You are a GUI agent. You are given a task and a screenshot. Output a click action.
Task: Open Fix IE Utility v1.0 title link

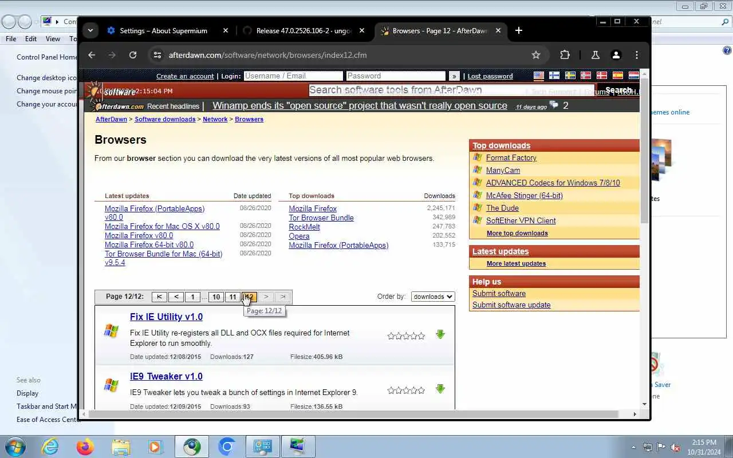pos(166,317)
